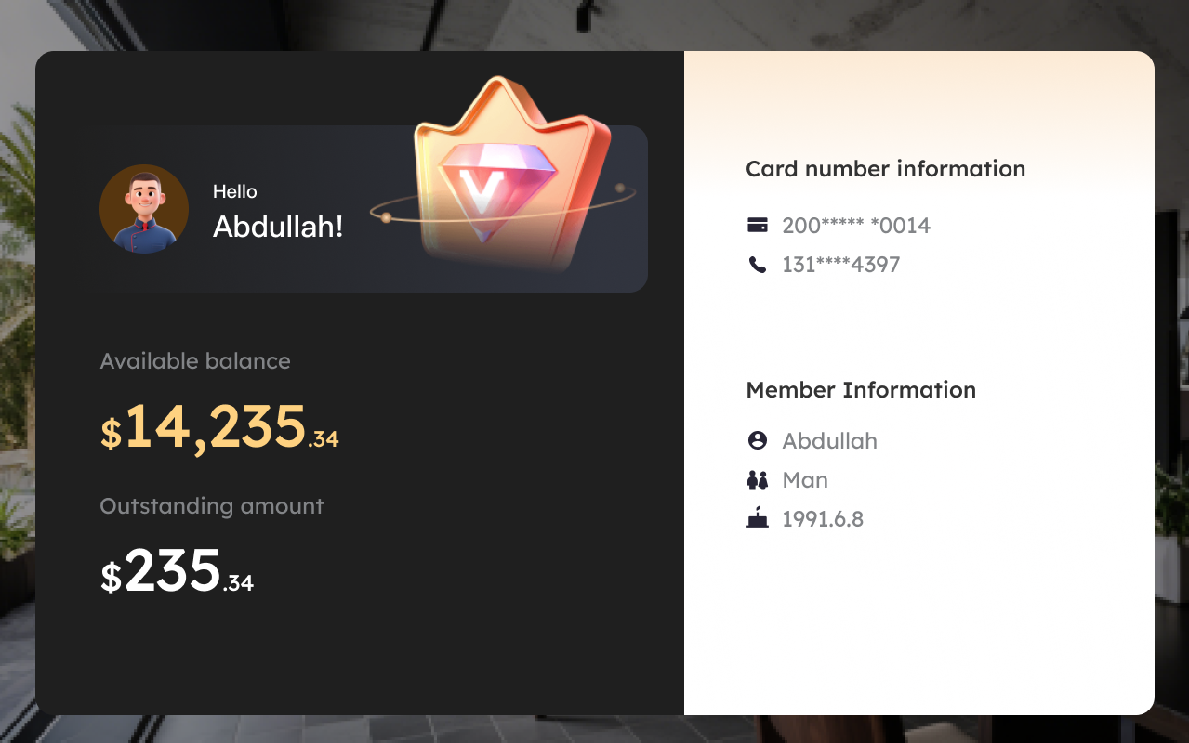Open Abdullah's profile avatar picture
This screenshot has width=1189, height=743.
(x=144, y=209)
